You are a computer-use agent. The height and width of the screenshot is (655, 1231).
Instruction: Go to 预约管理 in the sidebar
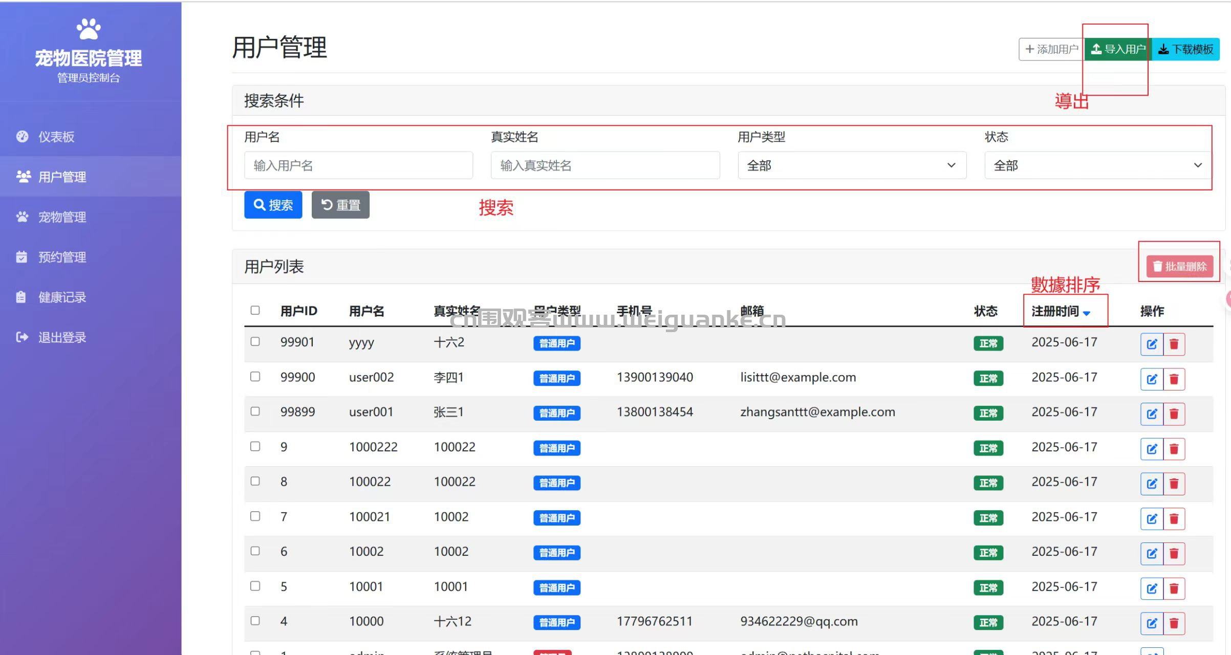(x=62, y=257)
